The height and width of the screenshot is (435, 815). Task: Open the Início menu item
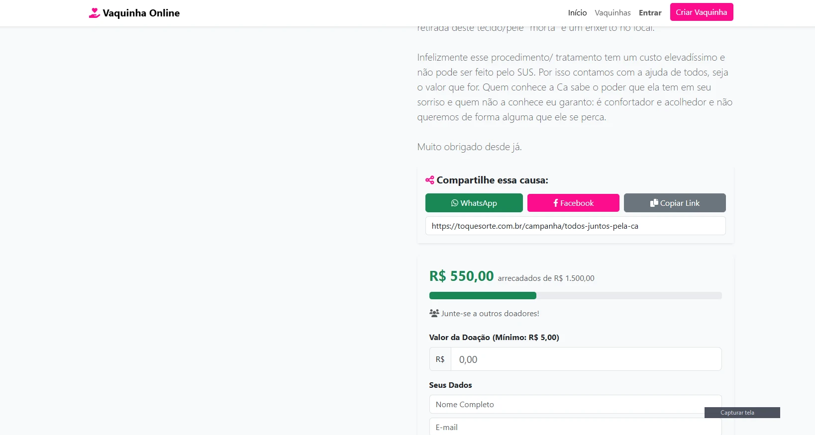click(x=577, y=13)
